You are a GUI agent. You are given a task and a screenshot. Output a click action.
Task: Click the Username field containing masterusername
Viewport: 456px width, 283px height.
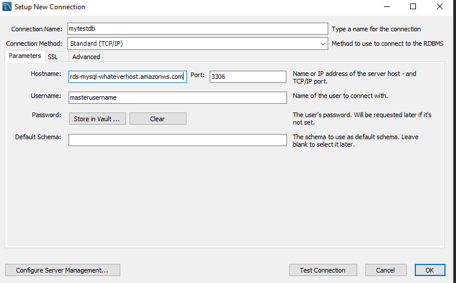pos(177,97)
